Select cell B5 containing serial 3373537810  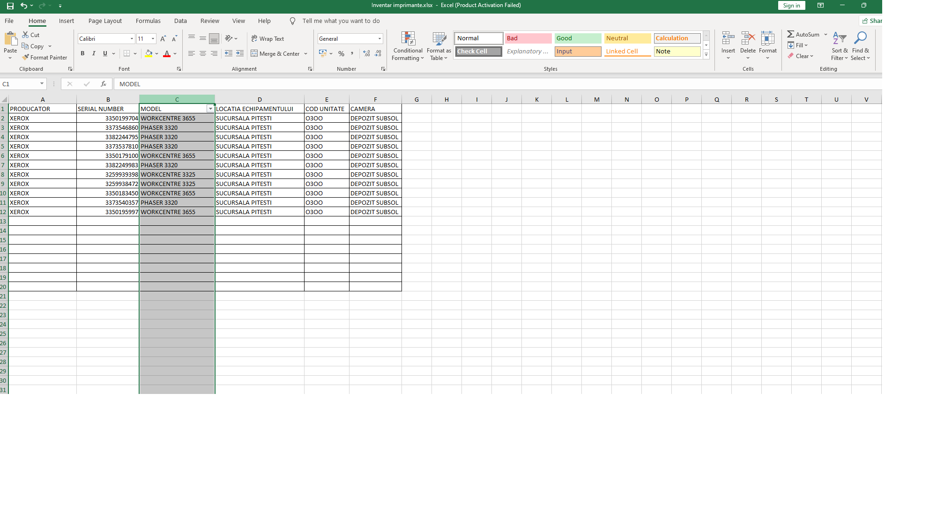point(108,146)
